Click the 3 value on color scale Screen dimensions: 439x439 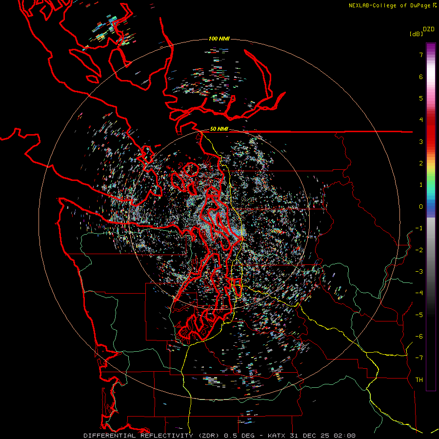(421, 141)
